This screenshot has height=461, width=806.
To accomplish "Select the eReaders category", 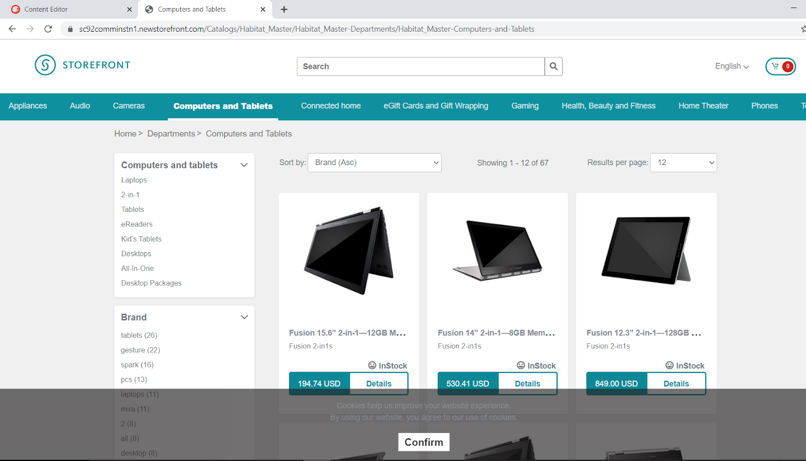I will [x=137, y=224].
